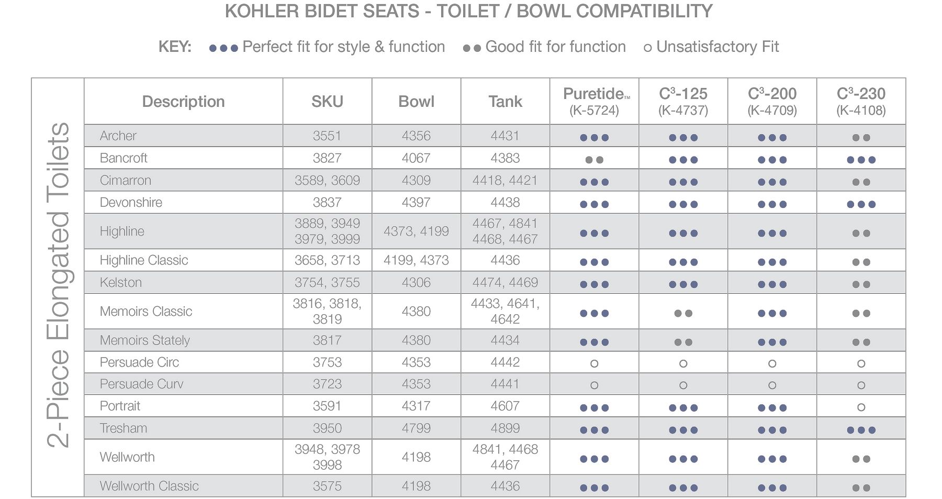The height and width of the screenshot is (499, 942).
Task: Click Tresham's three-dot C³-230 rating
Action: [x=861, y=430]
